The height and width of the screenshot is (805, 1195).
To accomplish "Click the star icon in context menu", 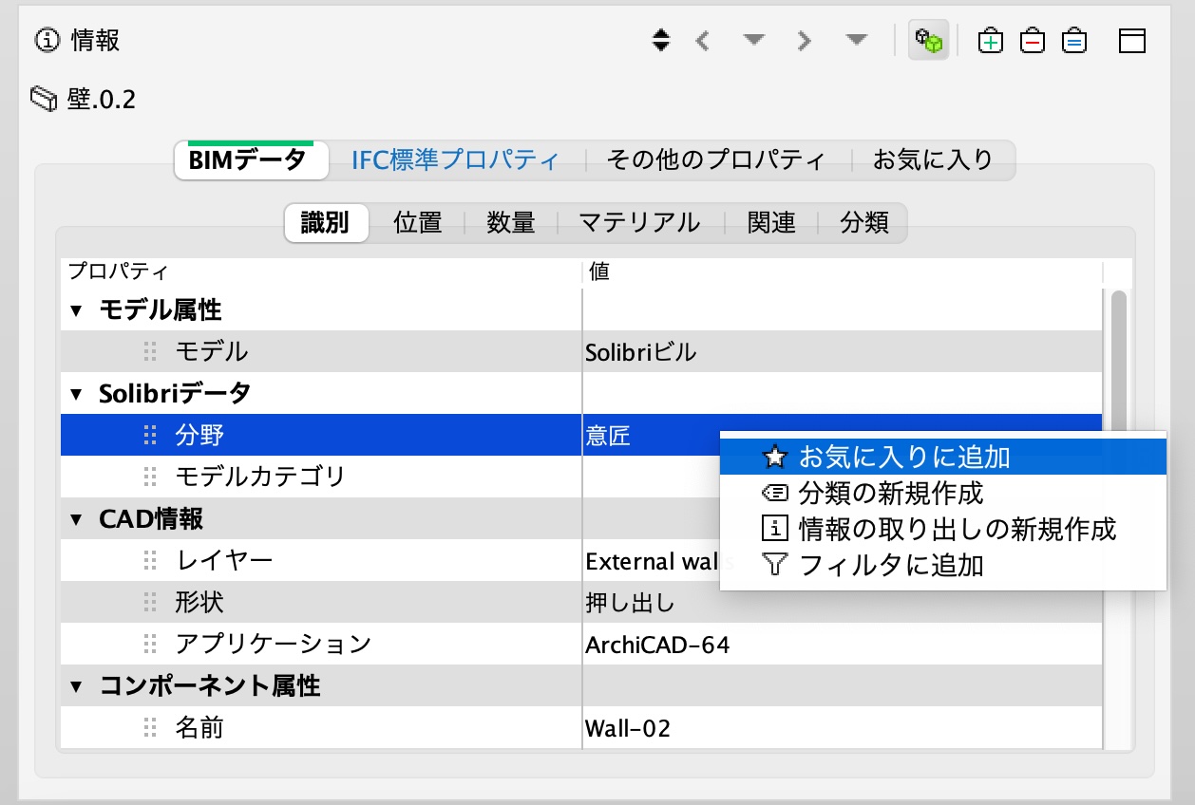I will (x=775, y=458).
